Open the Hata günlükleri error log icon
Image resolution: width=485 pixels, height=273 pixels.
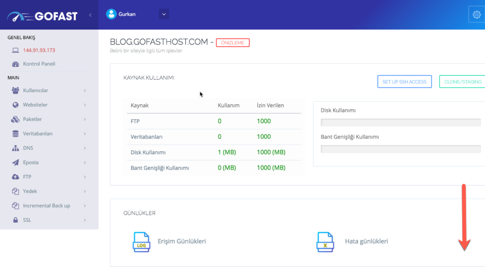point(325,241)
